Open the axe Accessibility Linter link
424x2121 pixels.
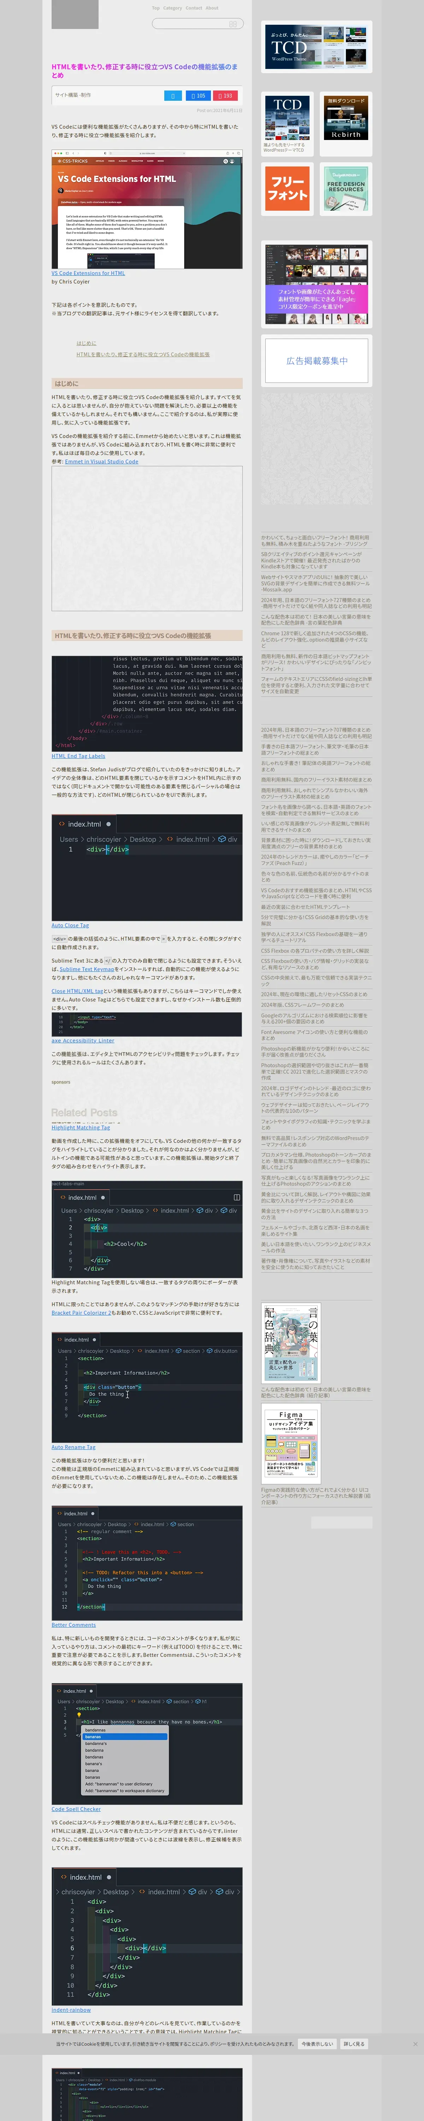82,1041
